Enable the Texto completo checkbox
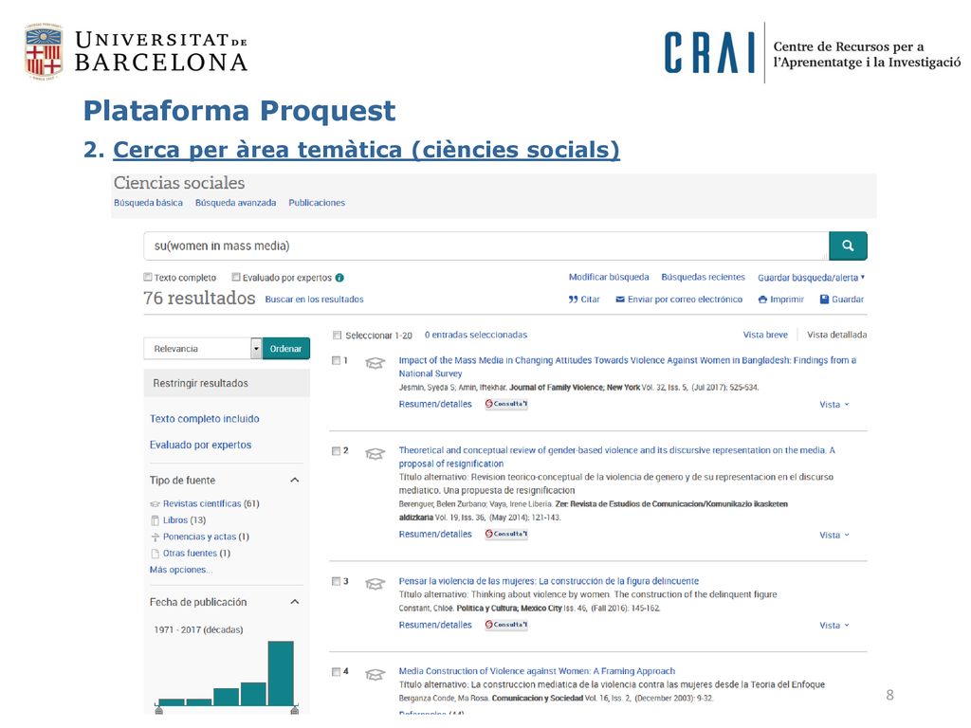This screenshot has height=728, width=971. (148, 277)
